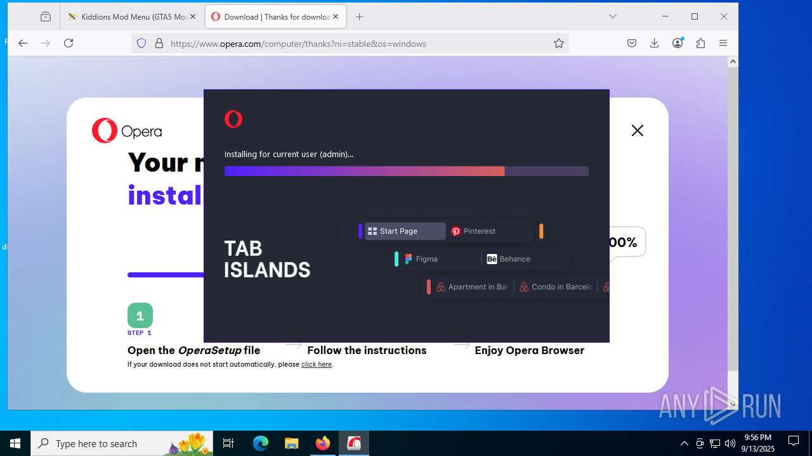Screen dimensions: 812x456
Task: Click the Pinterest tab in installer graphic
Action: pos(489,231)
